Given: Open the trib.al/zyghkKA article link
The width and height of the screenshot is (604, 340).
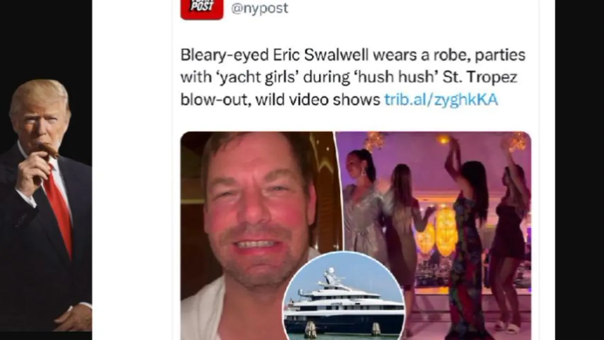Looking at the screenshot, I should point(441,100).
